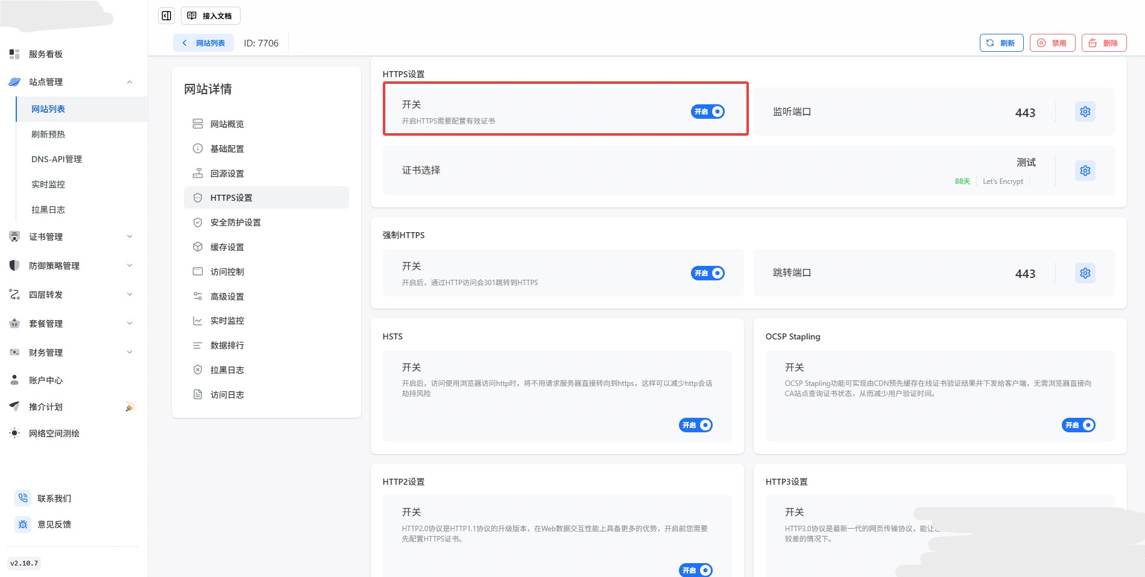Viewport: 1145px width, 577px height.
Task: Disable the HSTS switch
Action: coord(695,425)
